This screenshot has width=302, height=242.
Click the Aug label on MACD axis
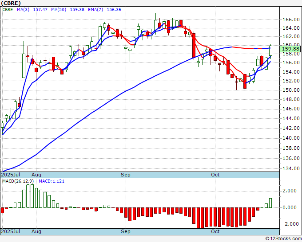(x=36, y=231)
